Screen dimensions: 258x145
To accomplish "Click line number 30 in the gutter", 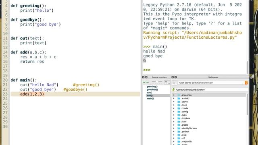I will pos(5,126).
